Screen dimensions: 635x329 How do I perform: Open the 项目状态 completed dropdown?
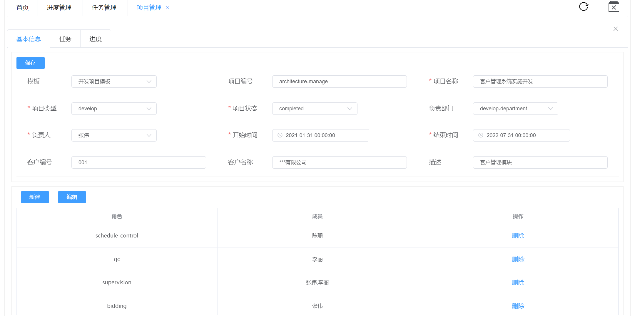click(315, 109)
